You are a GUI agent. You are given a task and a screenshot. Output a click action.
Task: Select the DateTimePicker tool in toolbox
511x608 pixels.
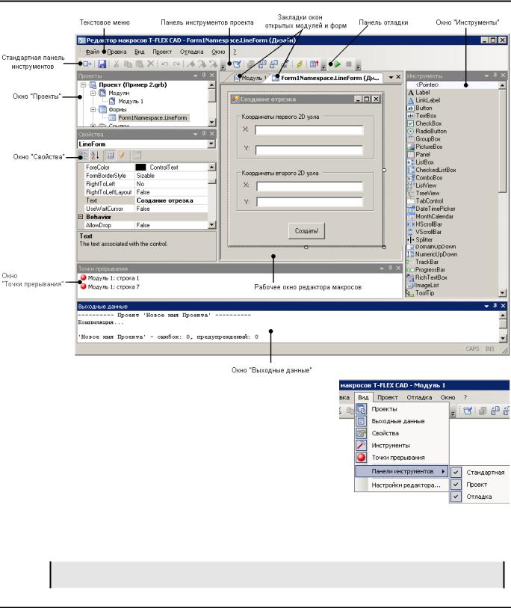(431, 209)
